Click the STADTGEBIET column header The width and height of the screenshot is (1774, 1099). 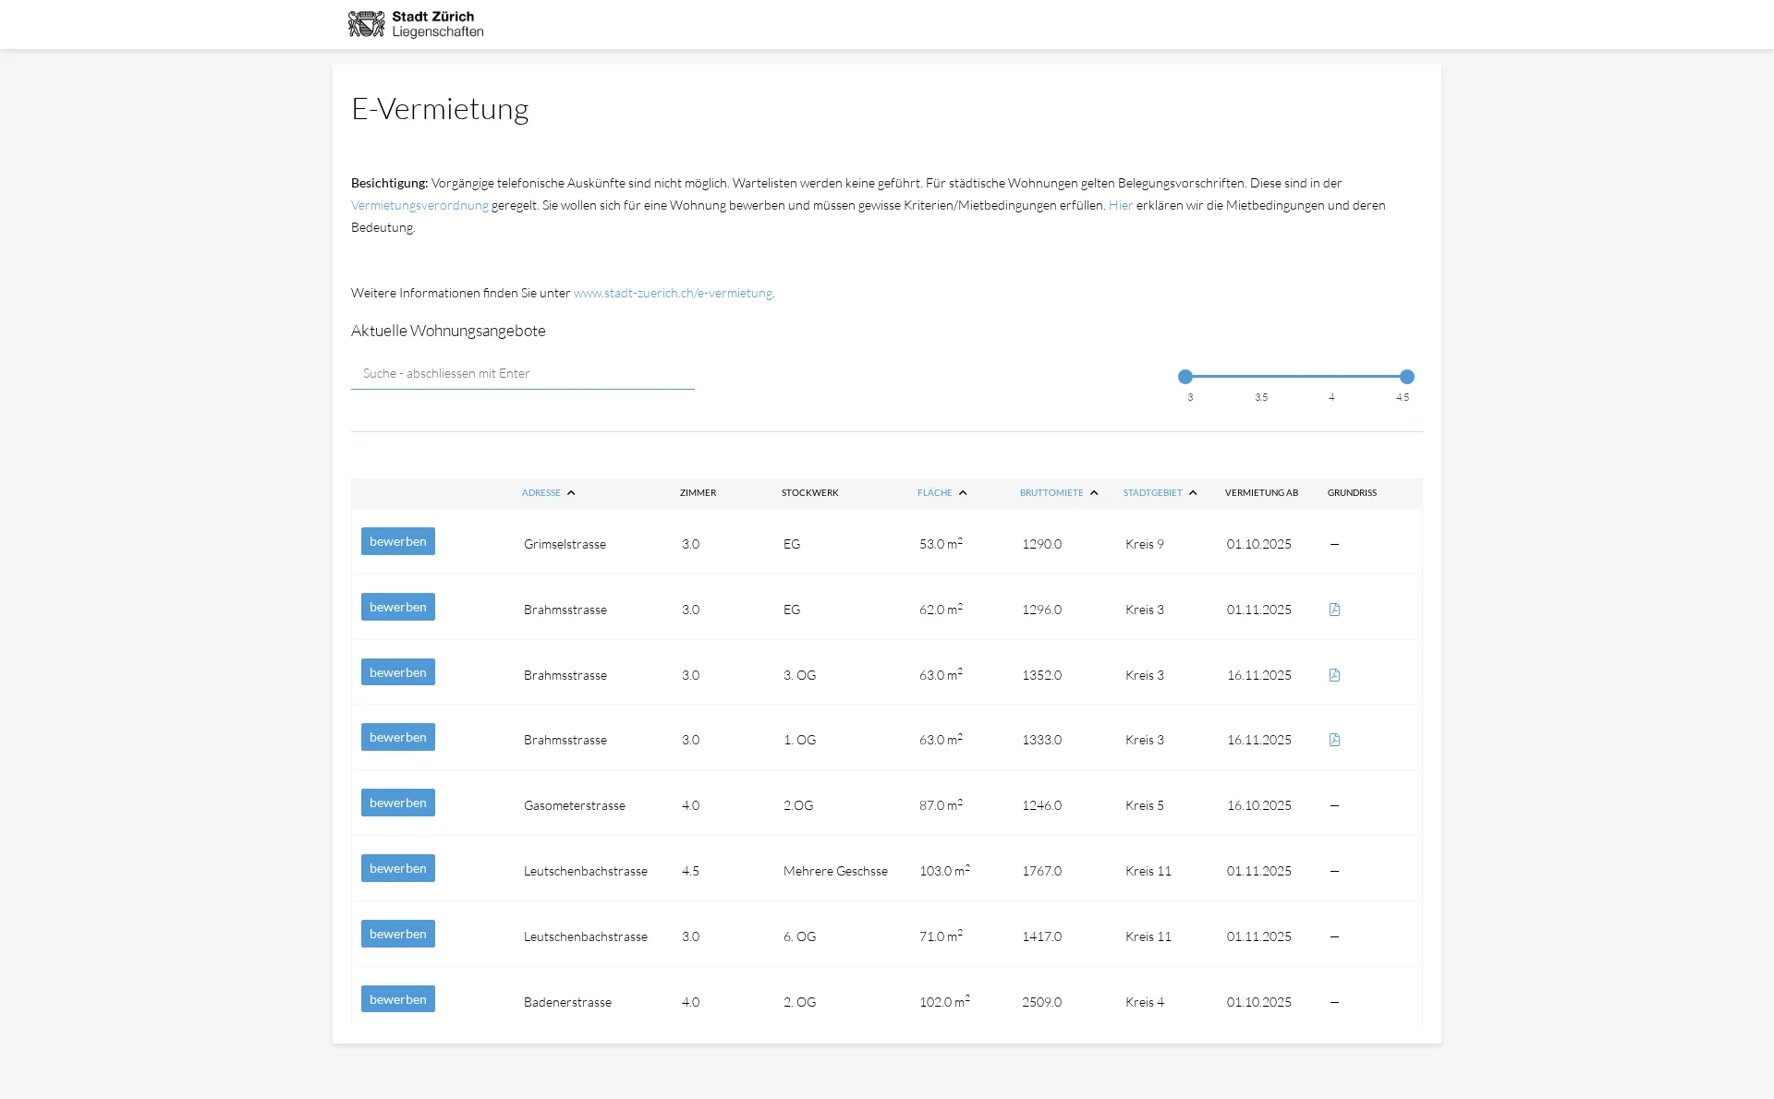tap(1152, 493)
